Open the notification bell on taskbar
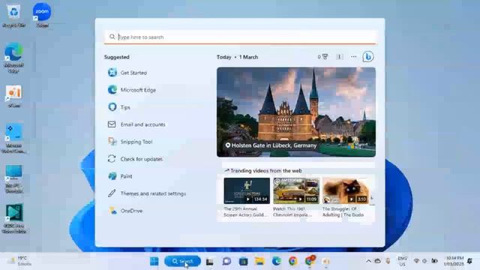Screen dimensions: 480x270 pyautogui.click(x=470, y=261)
